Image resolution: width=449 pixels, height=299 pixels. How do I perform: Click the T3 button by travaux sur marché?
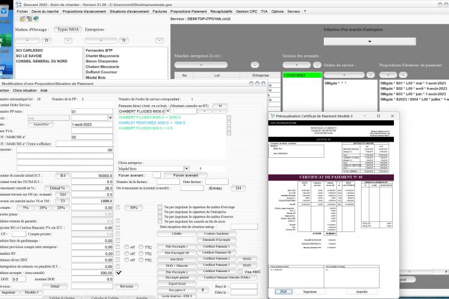pyautogui.click(x=63, y=201)
